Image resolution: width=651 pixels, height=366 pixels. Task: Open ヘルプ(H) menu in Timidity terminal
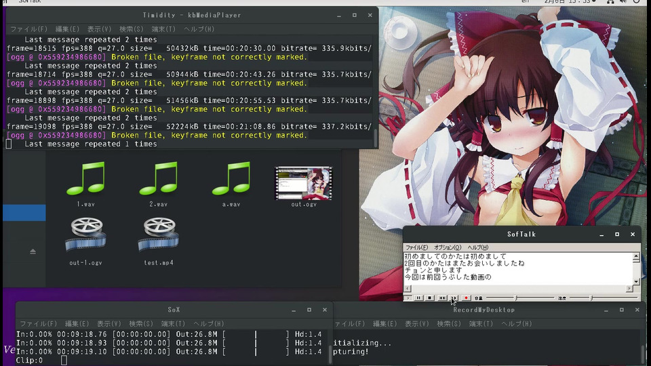click(x=199, y=29)
